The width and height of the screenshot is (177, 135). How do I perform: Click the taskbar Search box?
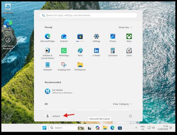[67, 128]
